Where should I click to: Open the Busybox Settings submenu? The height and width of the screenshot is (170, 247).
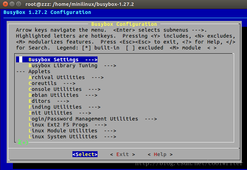tap(57, 60)
